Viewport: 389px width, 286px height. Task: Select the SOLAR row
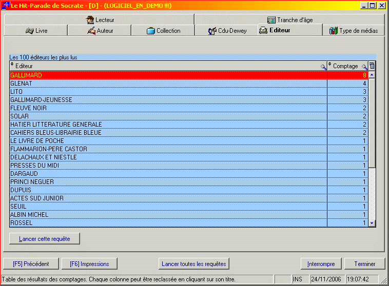click(188, 116)
